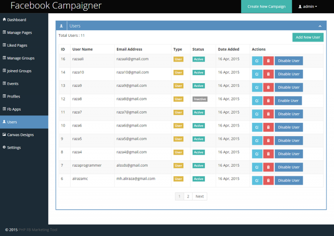
Task: Delete razaprogrammer with trash icon
Action: pos(268,167)
